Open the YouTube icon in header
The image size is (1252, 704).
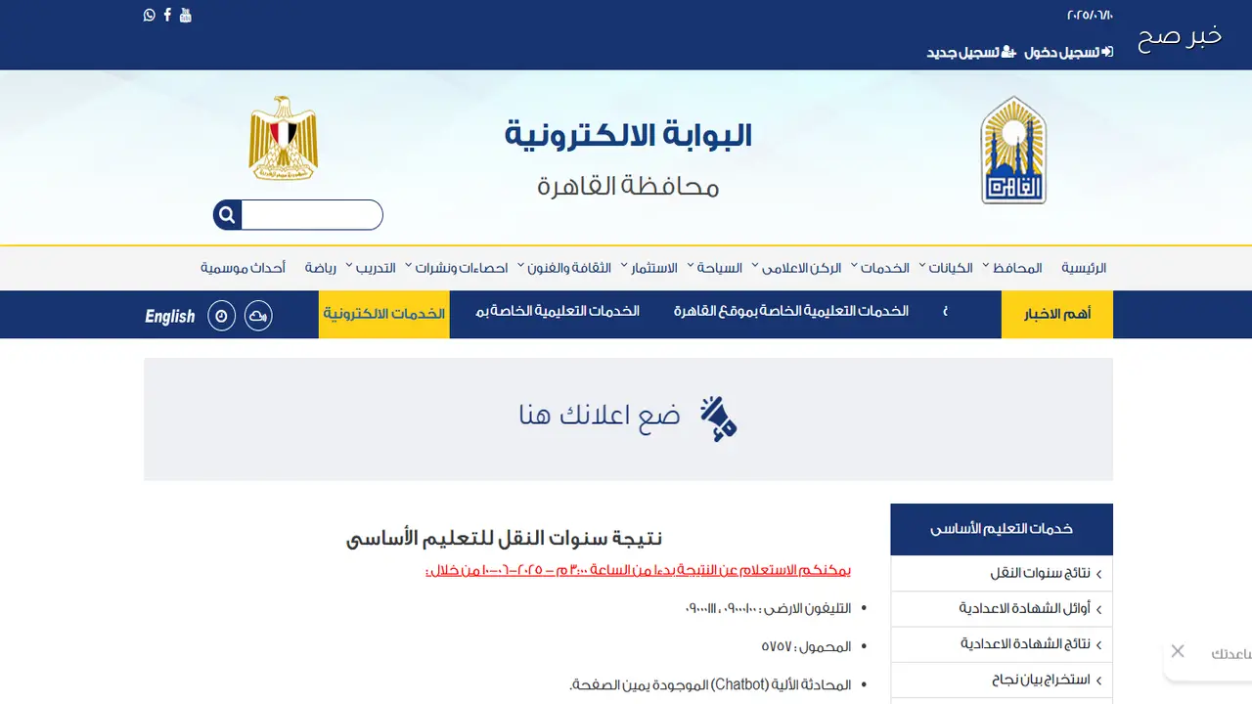pos(186,15)
